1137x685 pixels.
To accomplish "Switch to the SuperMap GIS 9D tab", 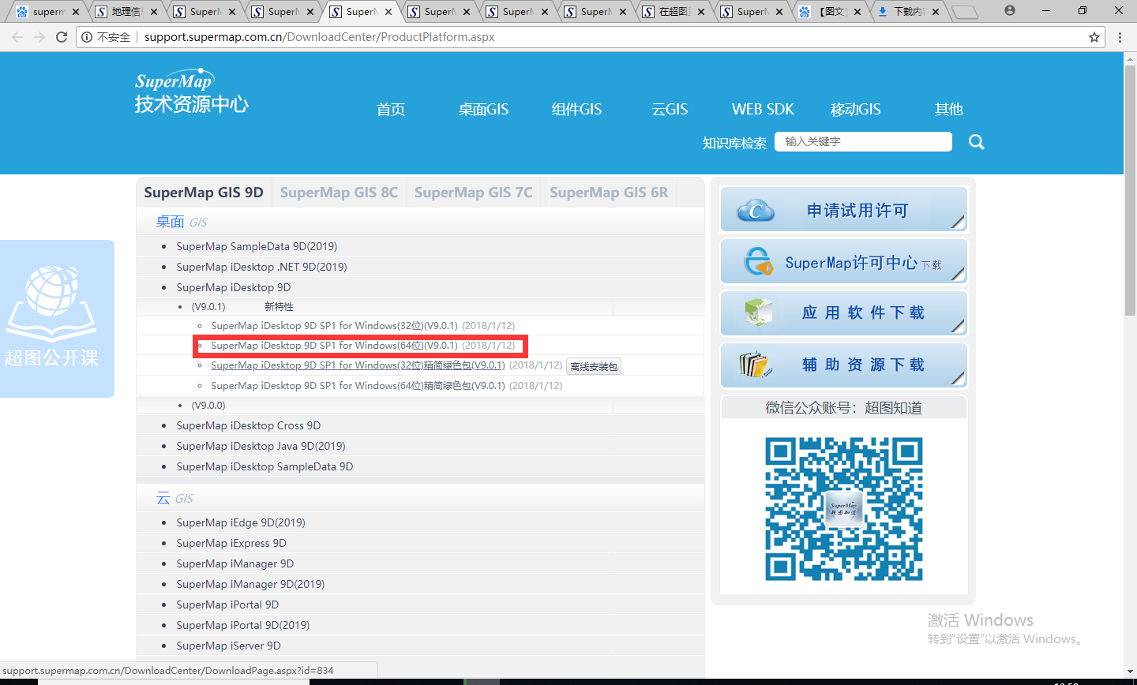I will [204, 193].
